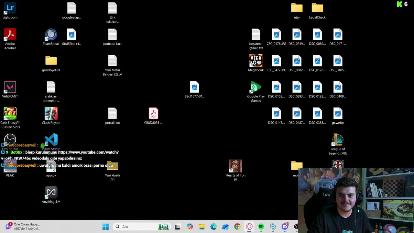
Task: Select the googleaiap text file
Action: click(71, 11)
